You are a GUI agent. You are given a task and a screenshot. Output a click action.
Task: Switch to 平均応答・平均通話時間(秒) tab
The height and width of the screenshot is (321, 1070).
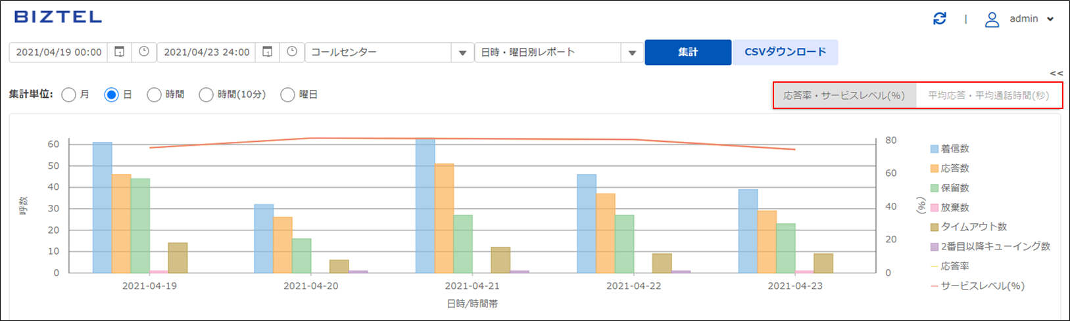coord(988,96)
